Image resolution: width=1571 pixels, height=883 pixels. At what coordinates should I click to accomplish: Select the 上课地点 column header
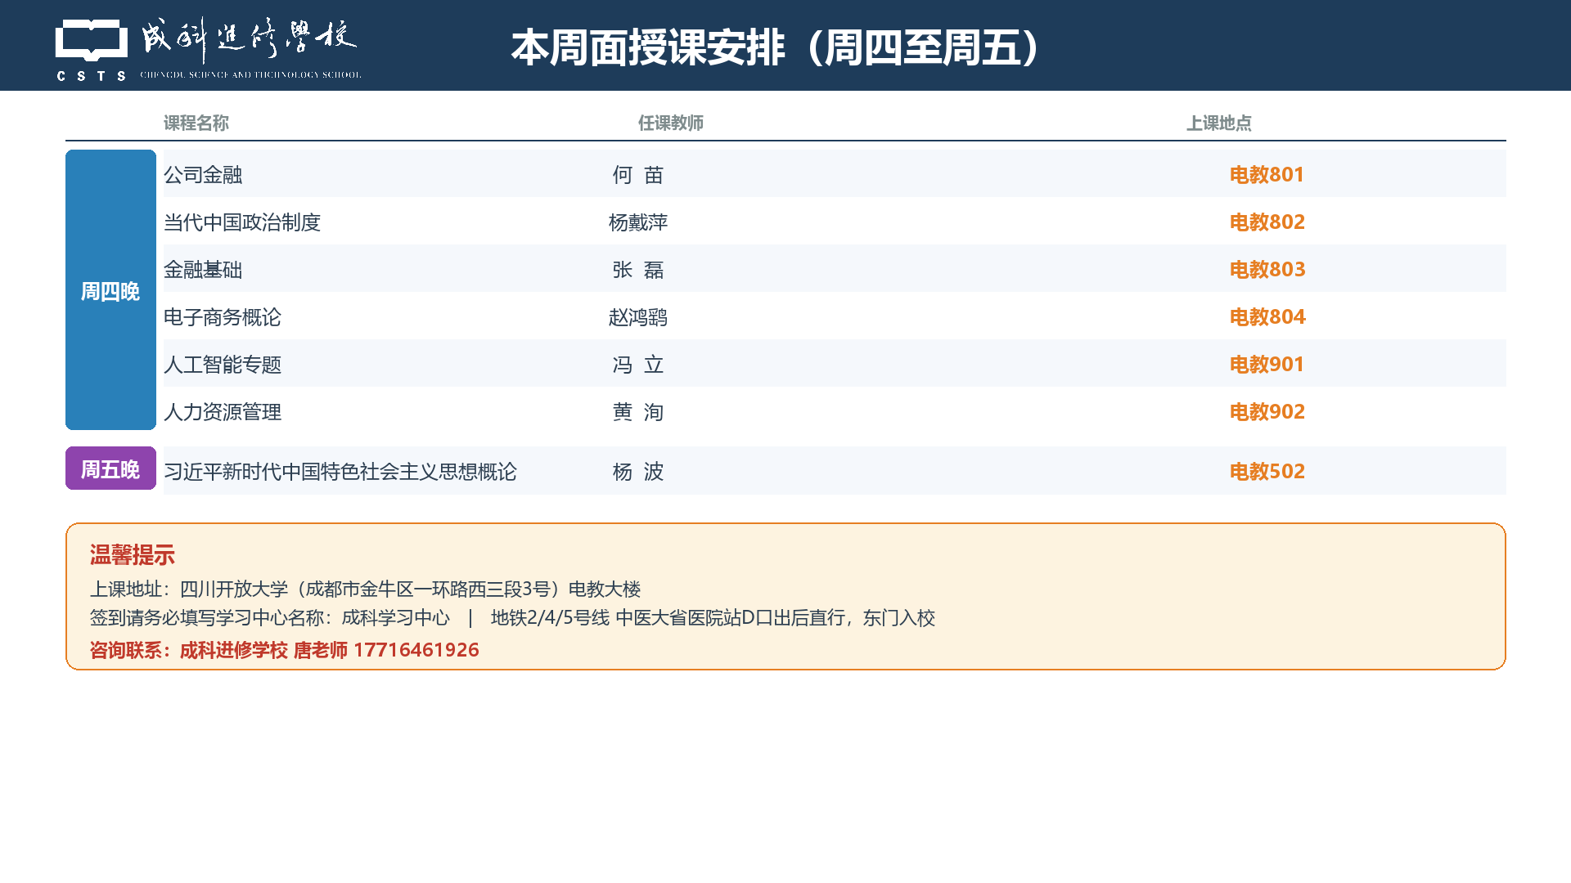point(1219,123)
